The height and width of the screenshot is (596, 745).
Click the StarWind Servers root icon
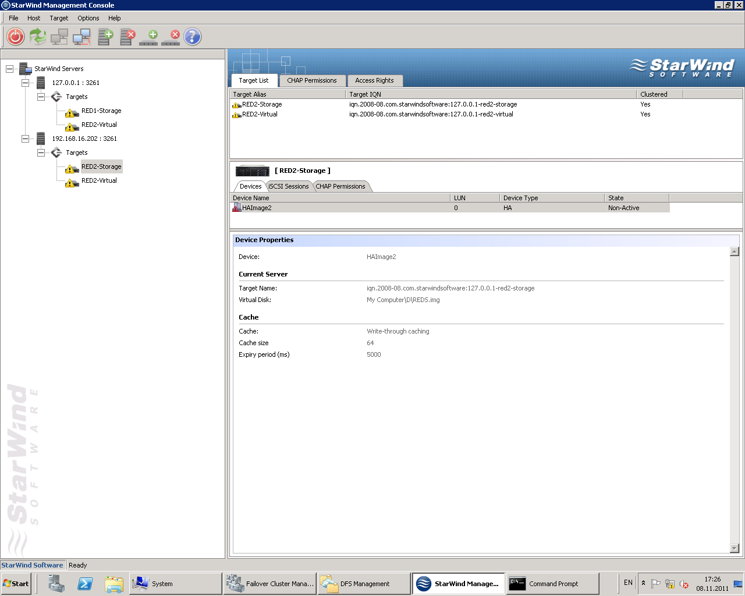pos(25,69)
